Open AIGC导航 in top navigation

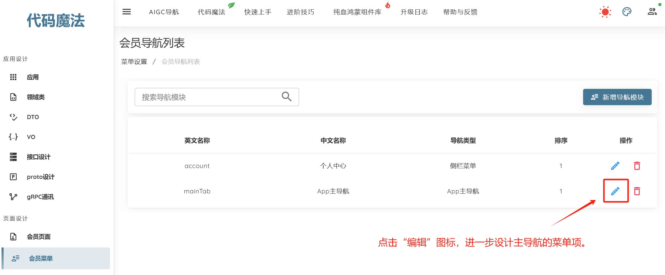(x=164, y=12)
